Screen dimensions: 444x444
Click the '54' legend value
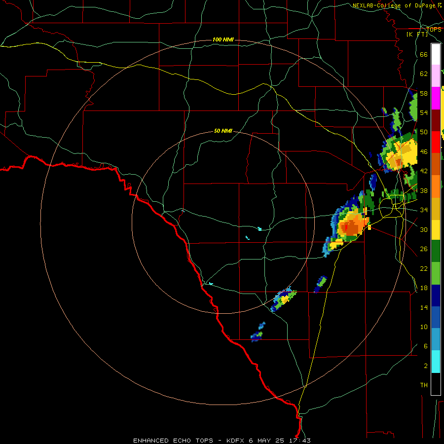424,112
